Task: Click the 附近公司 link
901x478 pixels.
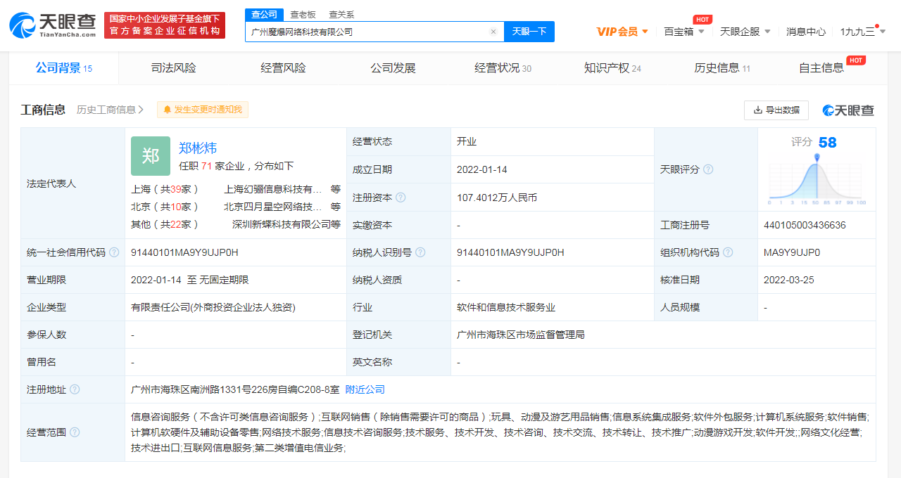Action: [365, 389]
